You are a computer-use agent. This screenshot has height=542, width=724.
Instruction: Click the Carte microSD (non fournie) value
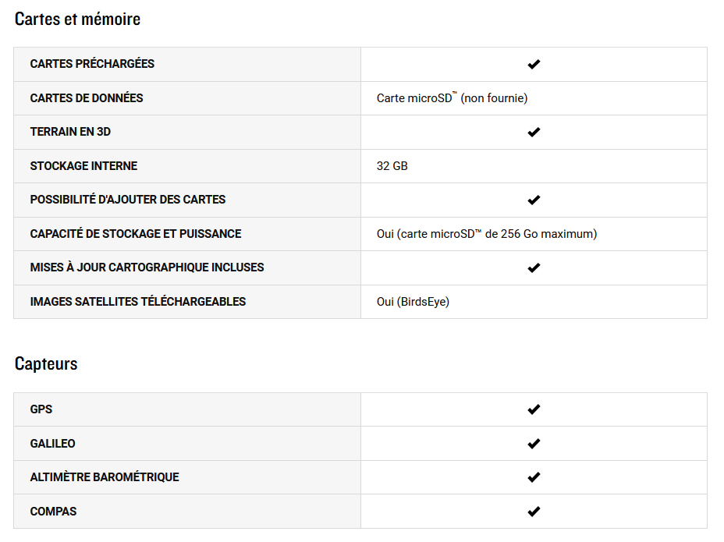click(452, 98)
